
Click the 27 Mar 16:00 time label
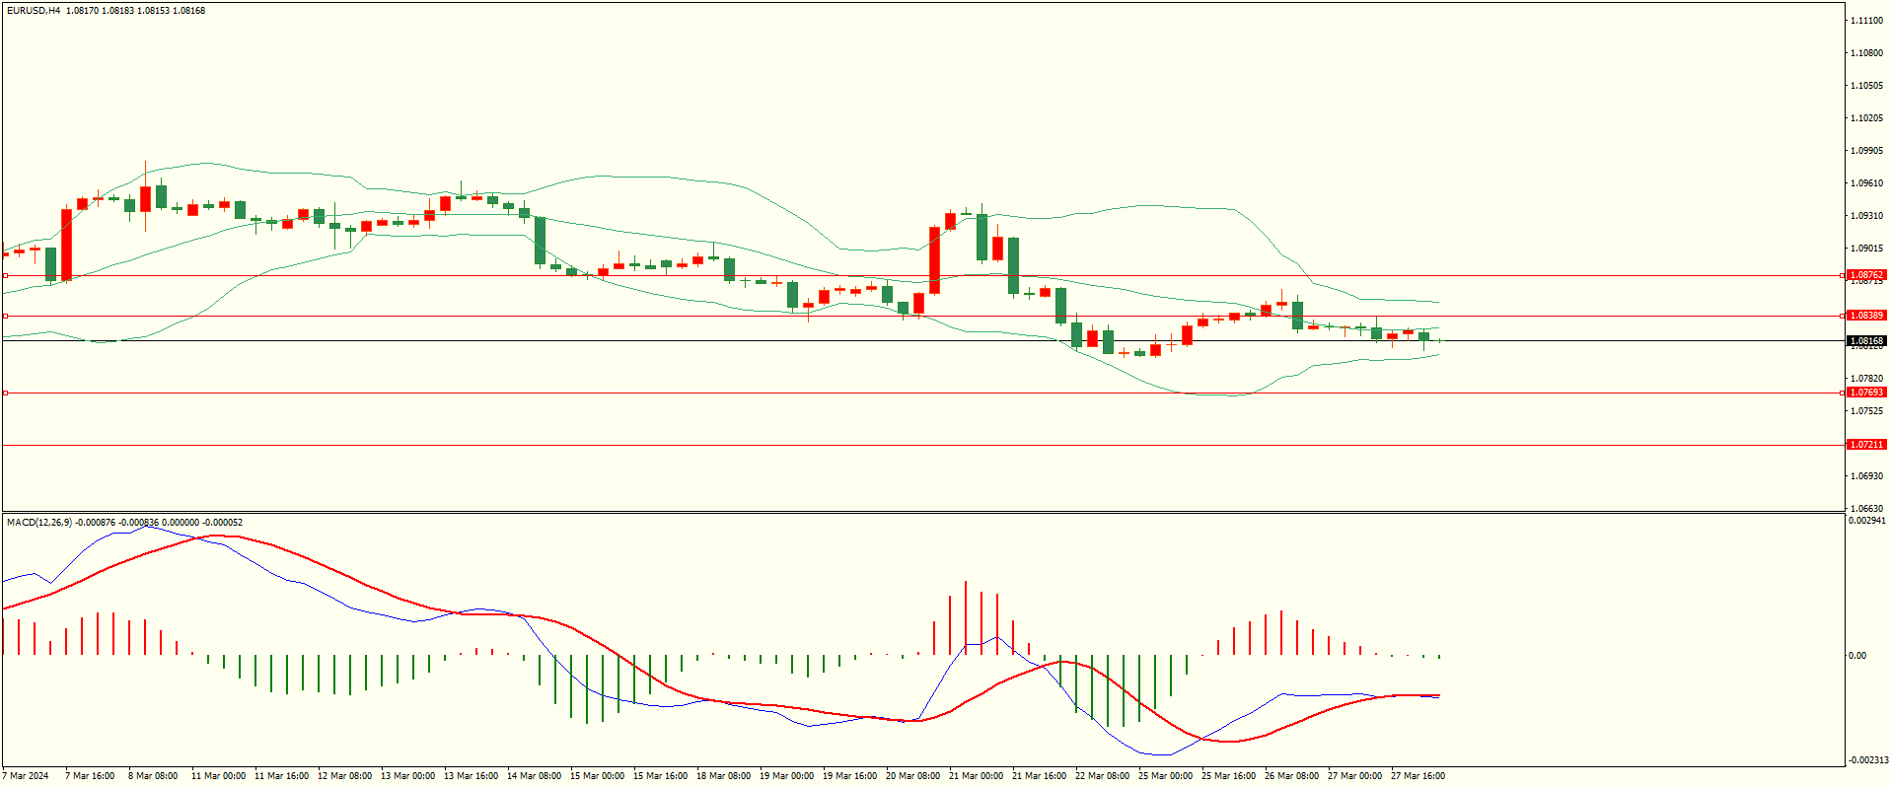[1417, 776]
